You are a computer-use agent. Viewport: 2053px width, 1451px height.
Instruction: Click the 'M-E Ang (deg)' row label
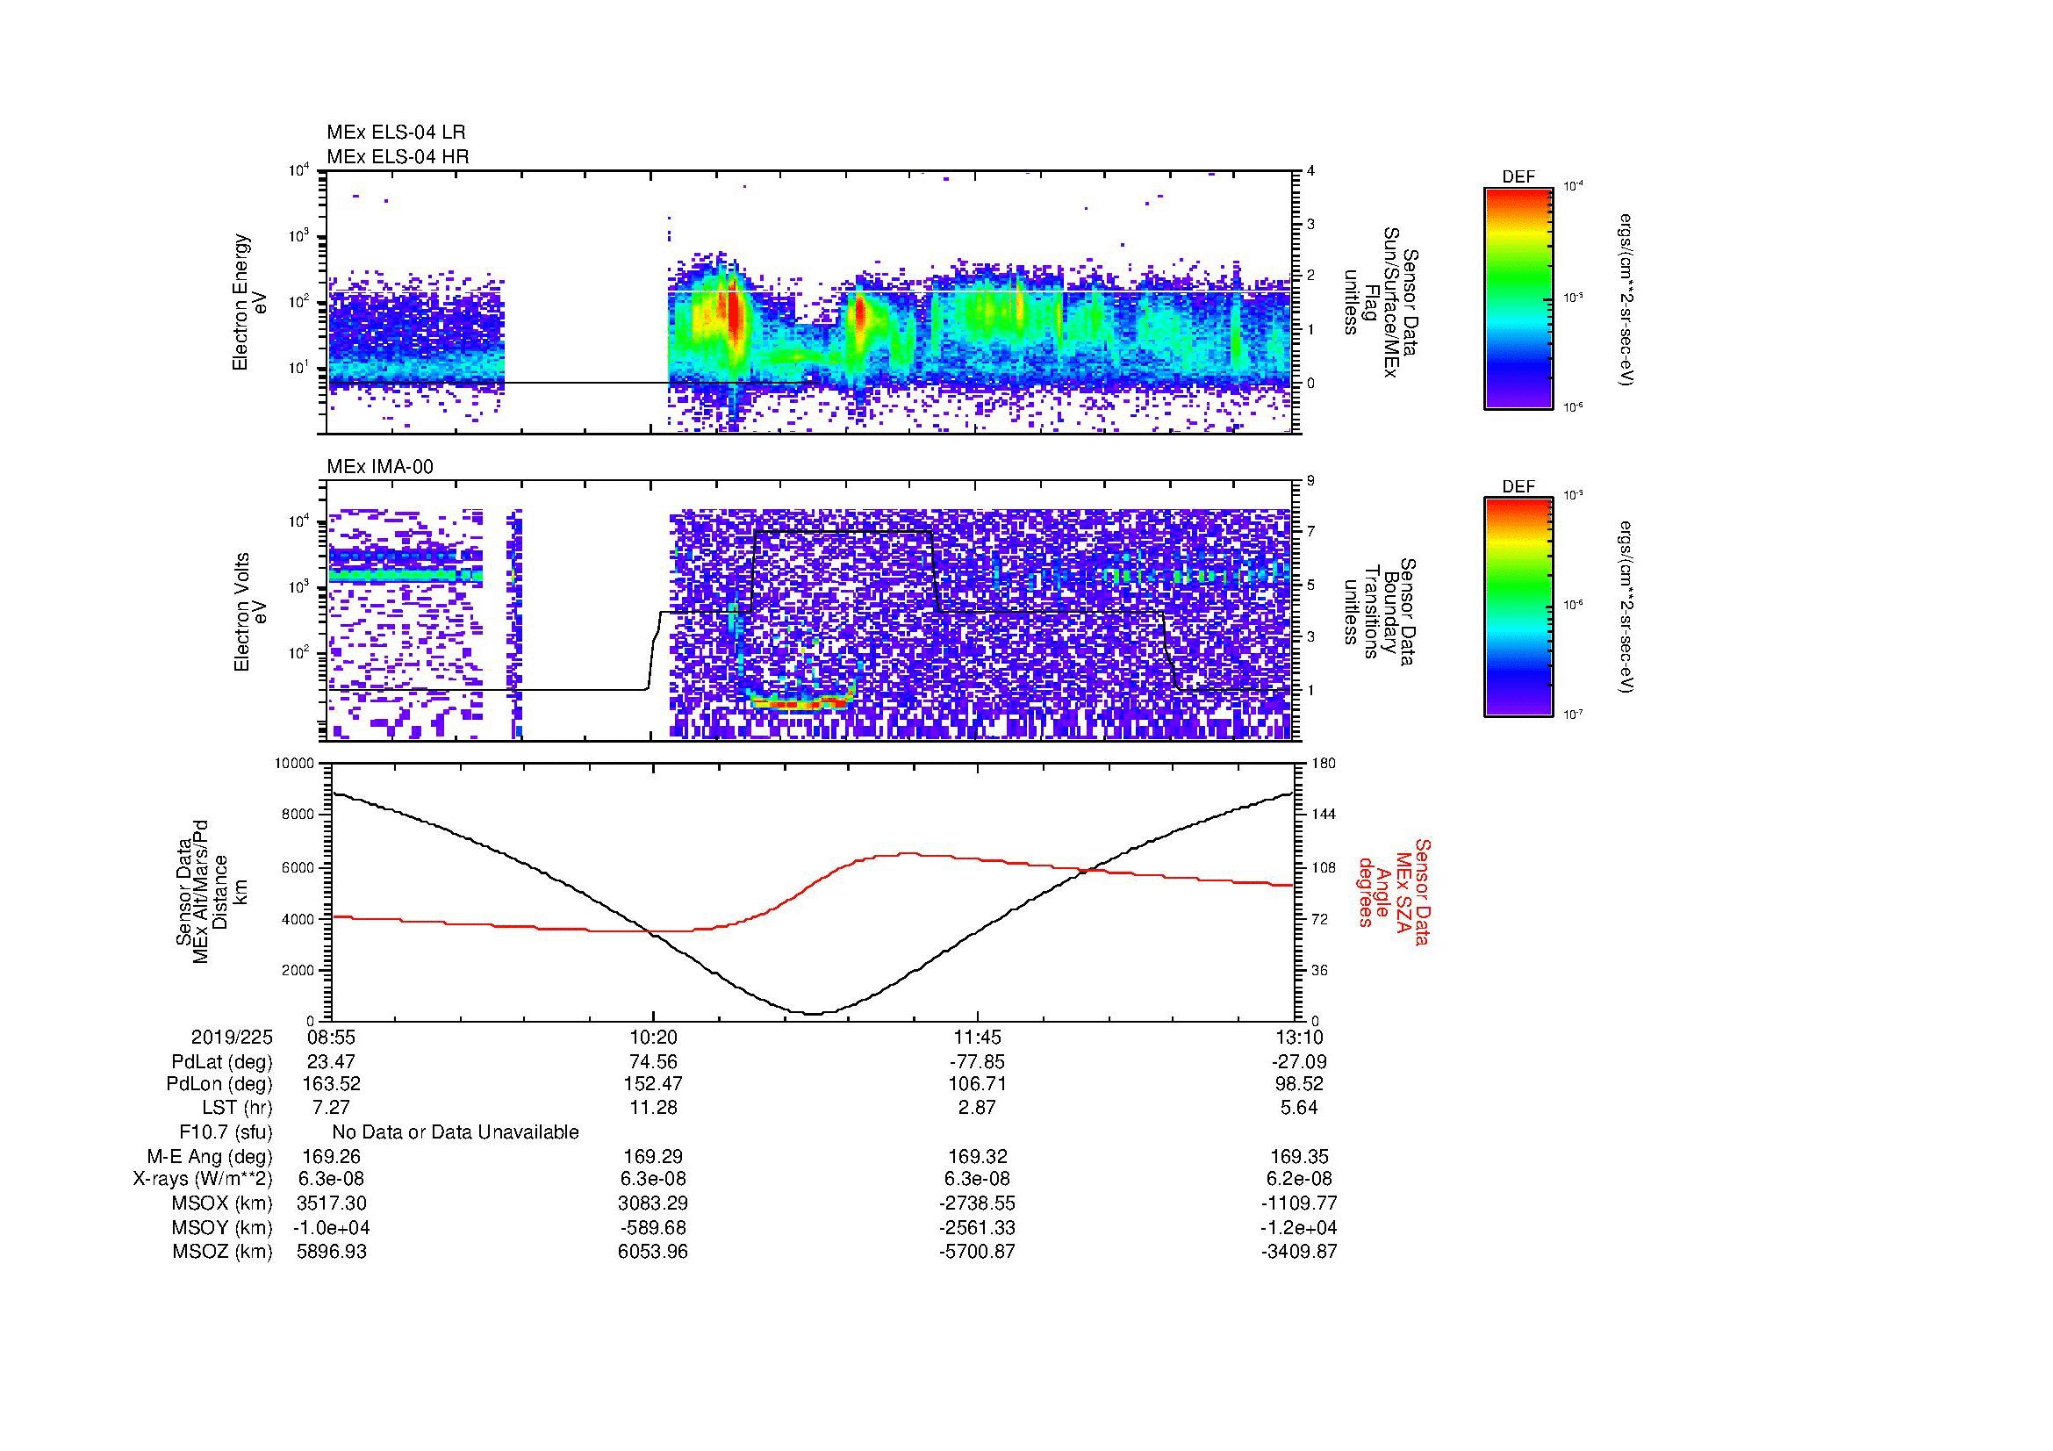point(209,1156)
